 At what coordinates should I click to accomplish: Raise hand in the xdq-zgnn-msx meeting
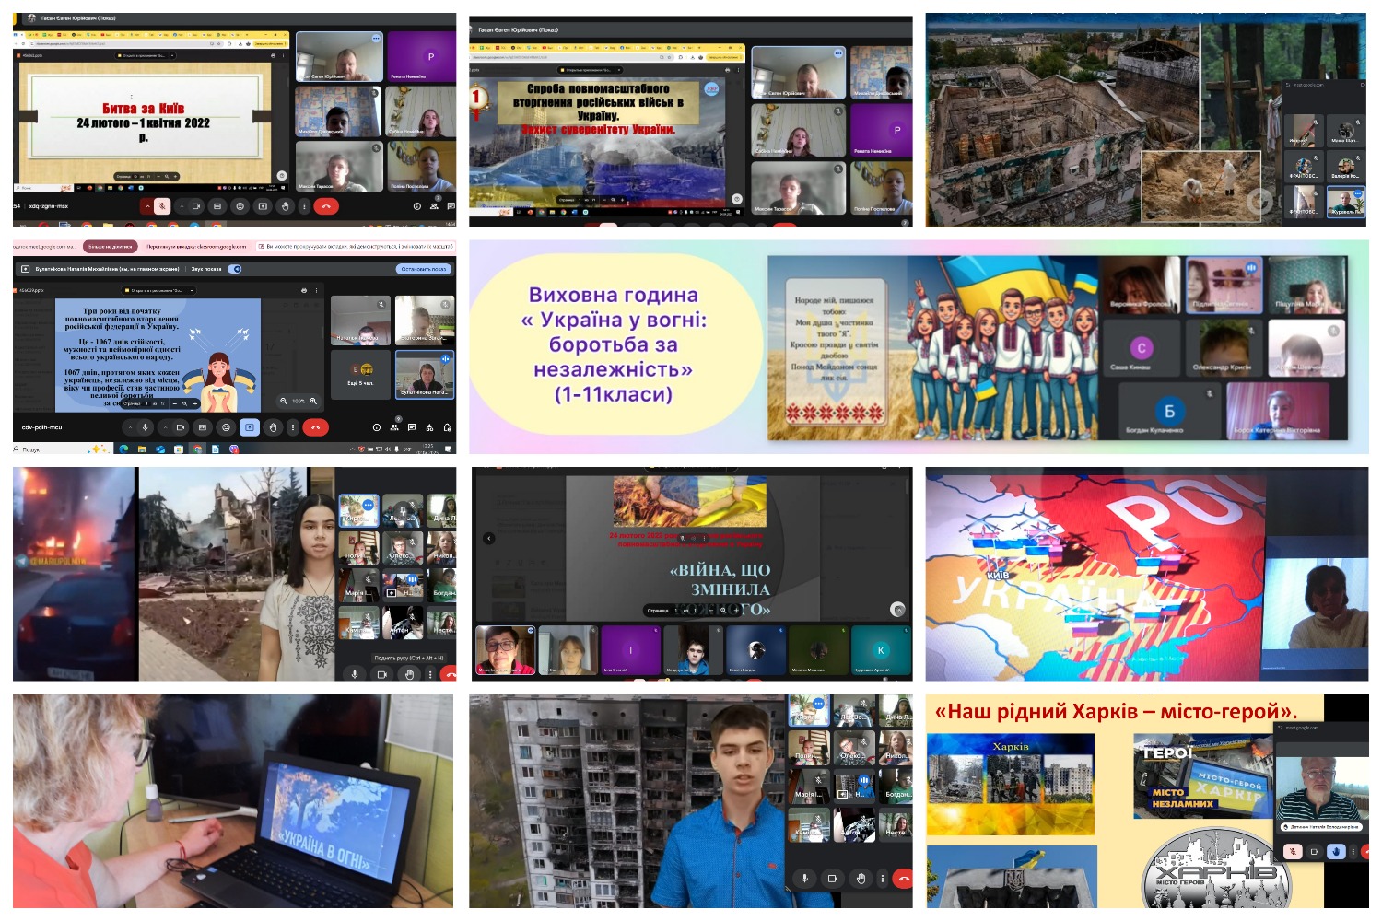pyautogui.click(x=286, y=206)
